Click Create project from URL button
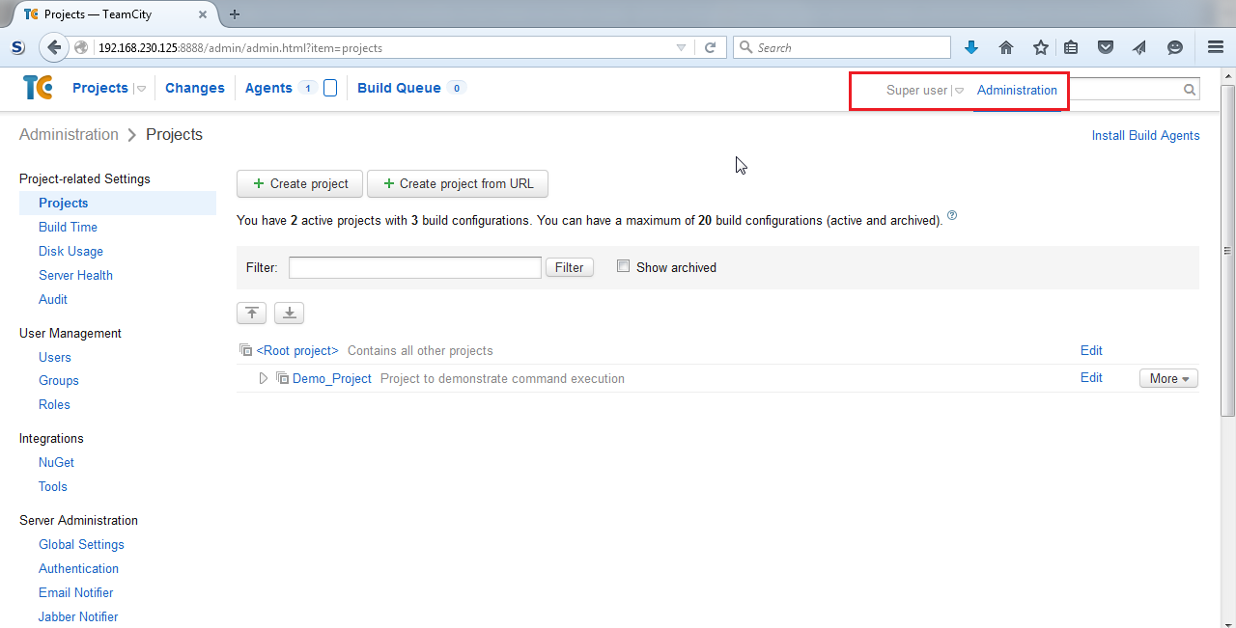Viewport: 1236px width, 628px height. coord(458,183)
